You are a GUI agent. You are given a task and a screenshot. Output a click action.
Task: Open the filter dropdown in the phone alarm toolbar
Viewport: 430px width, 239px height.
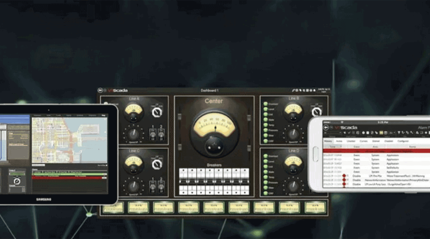tap(333, 133)
